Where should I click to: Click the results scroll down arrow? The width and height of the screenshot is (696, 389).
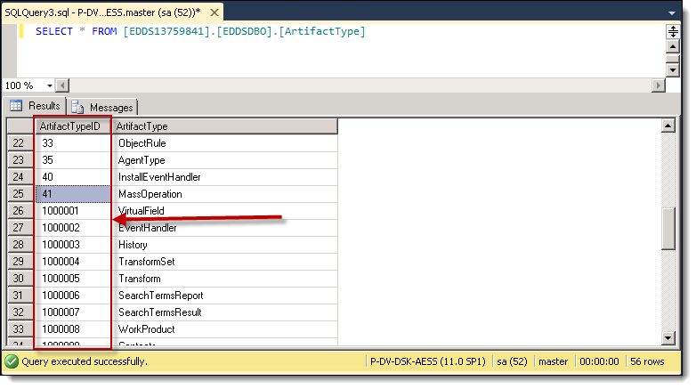coord(668,338)
